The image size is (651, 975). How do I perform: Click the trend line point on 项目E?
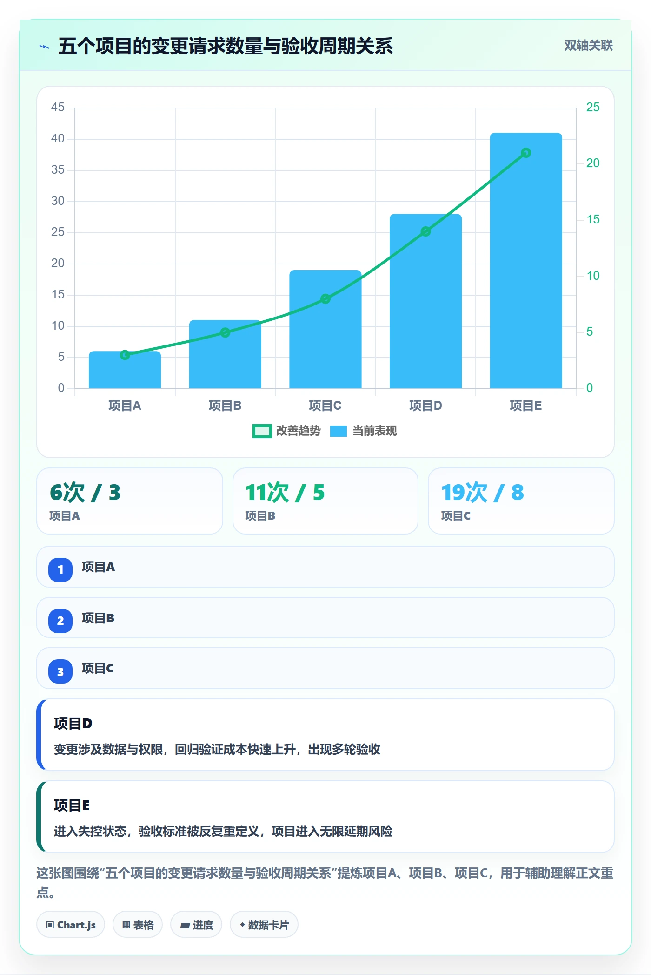pyautogui.click(x=526, y=153)
